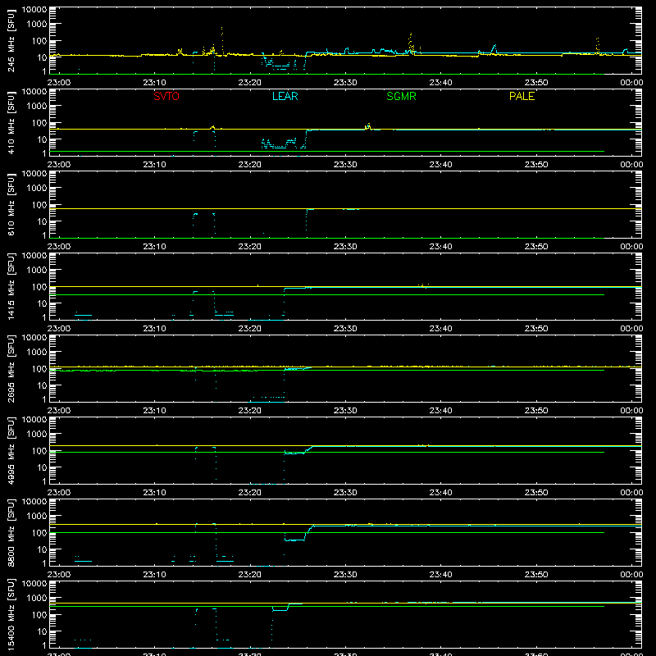Screen dimensions: 656x656
Task: Click the 10 y-axis value on 1415 MHz plot
Action: pos(42,303)
